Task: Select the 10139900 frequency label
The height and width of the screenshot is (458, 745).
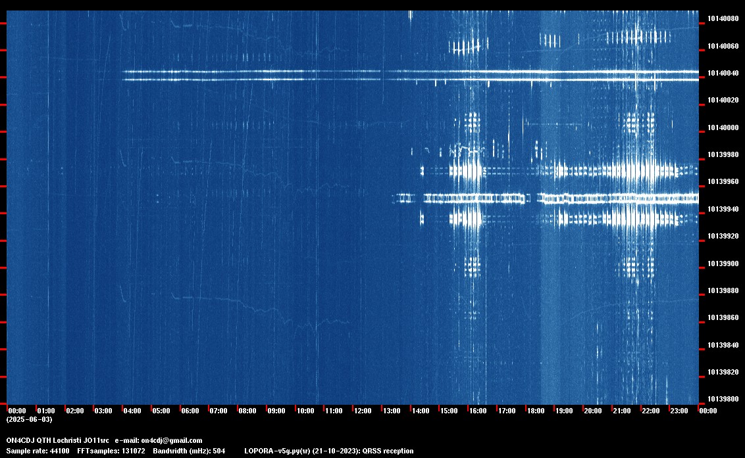Action: 723,264
